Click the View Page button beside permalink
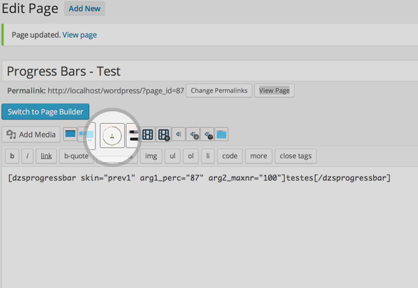 click(274, 90)
